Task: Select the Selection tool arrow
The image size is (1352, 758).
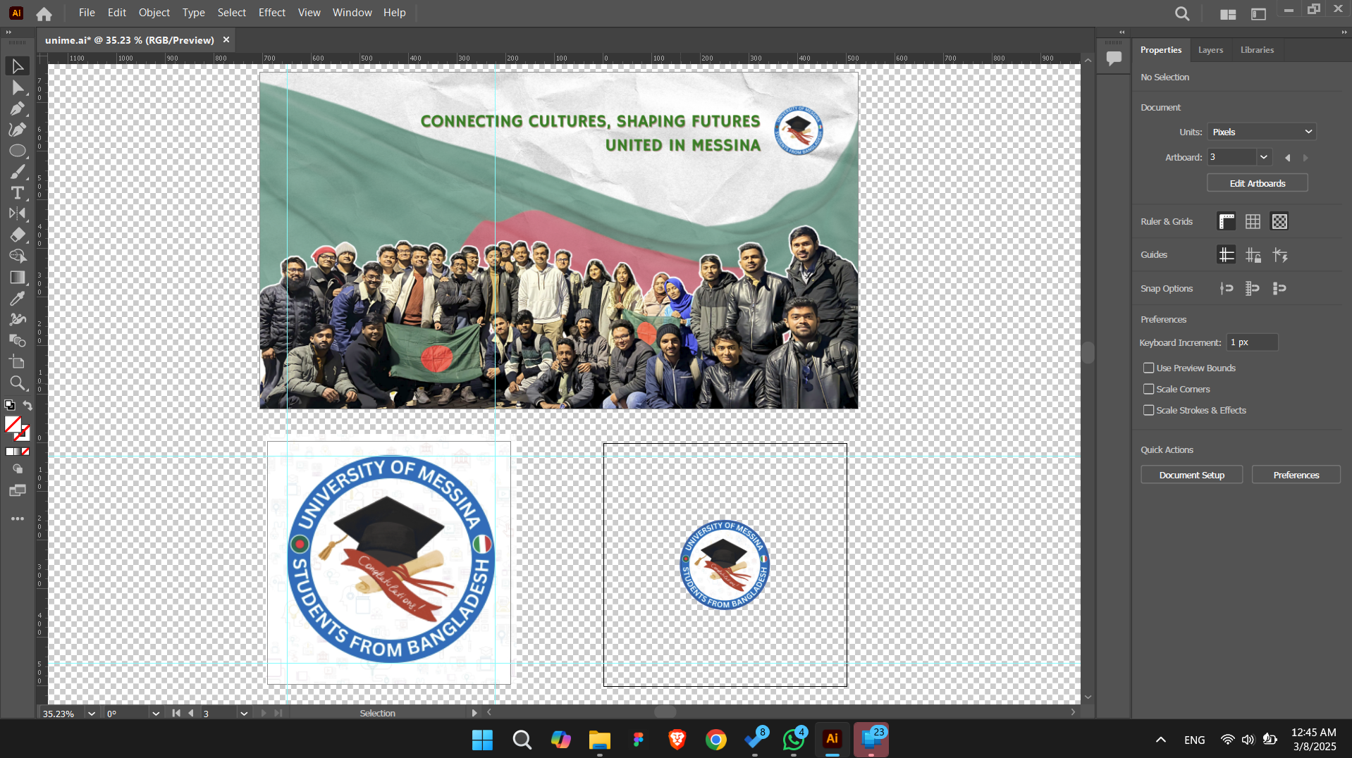Action: (x=18, y=66)
